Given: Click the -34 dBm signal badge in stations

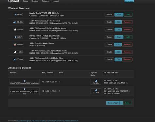Looking at the screenshot, I should pyautogui.click(x=96, y=82).
